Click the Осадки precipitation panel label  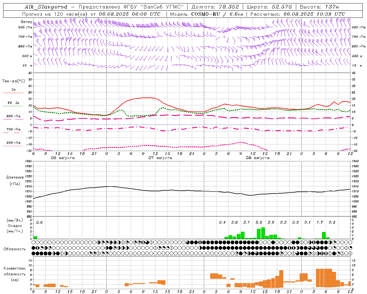pos(15,226)
